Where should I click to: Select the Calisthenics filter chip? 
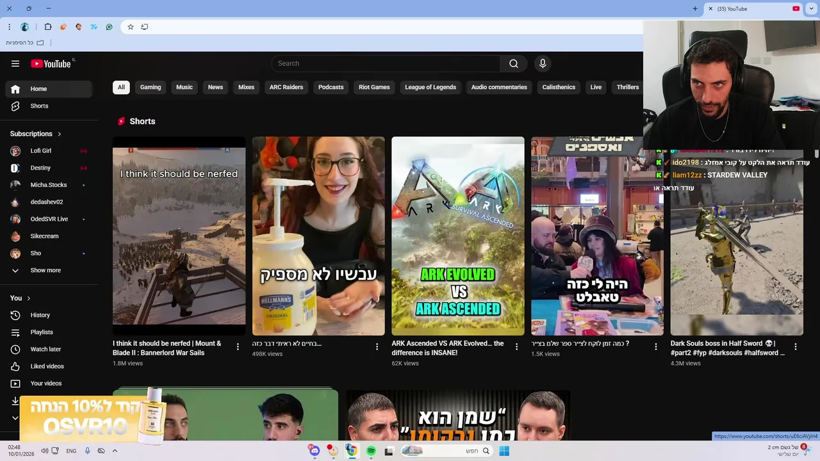tap(559, 87)
